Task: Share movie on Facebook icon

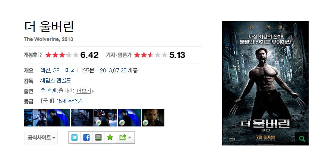Action: pyautogui.click(x=86, y=138)
